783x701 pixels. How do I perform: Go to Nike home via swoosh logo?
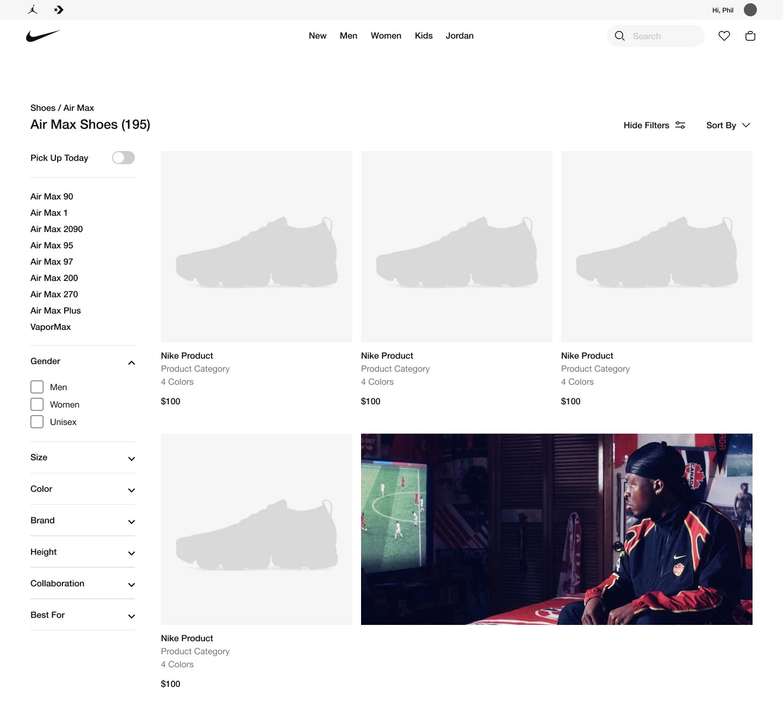(43, 36)
